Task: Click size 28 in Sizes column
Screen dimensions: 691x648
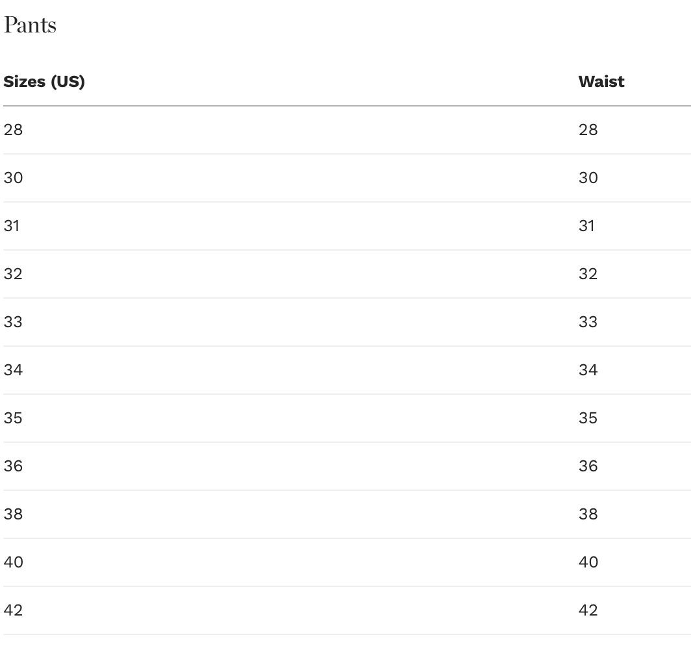Action: [13, 130]
